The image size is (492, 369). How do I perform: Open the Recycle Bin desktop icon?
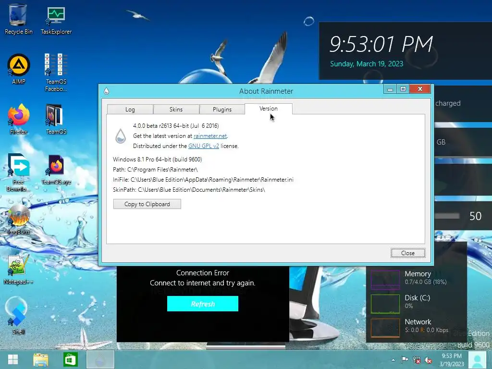click(18, 19)
